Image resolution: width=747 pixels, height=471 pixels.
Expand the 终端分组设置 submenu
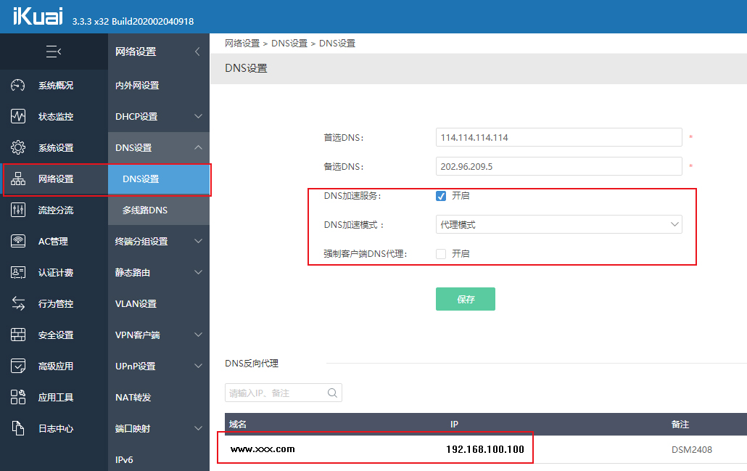(x=198, y=242)
